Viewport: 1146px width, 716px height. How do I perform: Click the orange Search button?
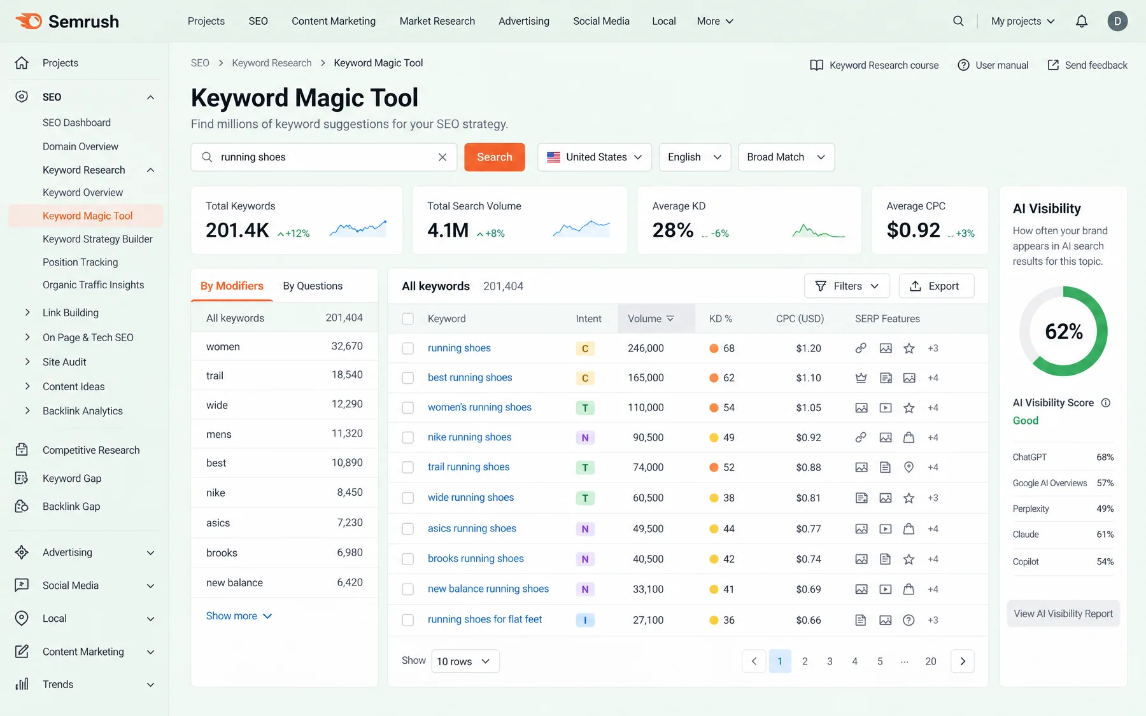(495, 157)
